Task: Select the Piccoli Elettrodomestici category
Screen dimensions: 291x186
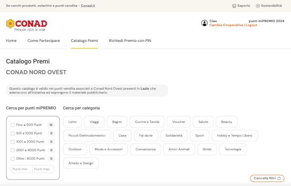Action: [87, 135]
